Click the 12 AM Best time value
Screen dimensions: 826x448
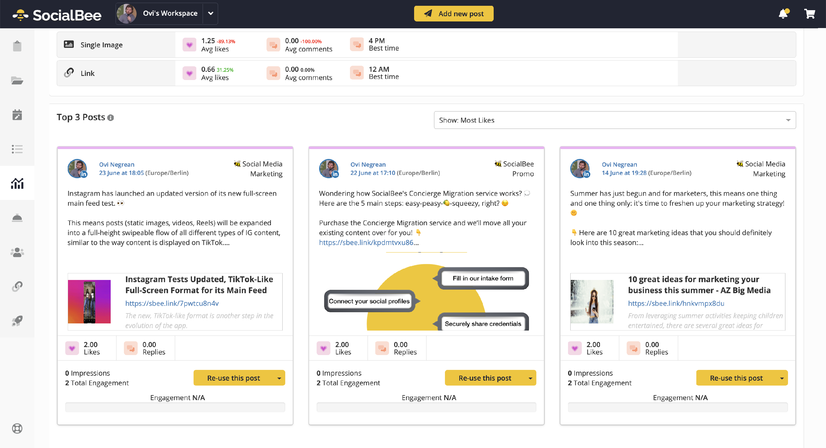(x=379, y=69)
